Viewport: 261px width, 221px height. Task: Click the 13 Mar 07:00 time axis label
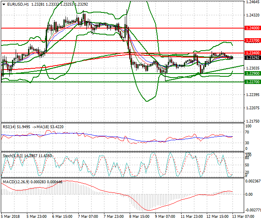pyautogui.click(x=244, y=217)
